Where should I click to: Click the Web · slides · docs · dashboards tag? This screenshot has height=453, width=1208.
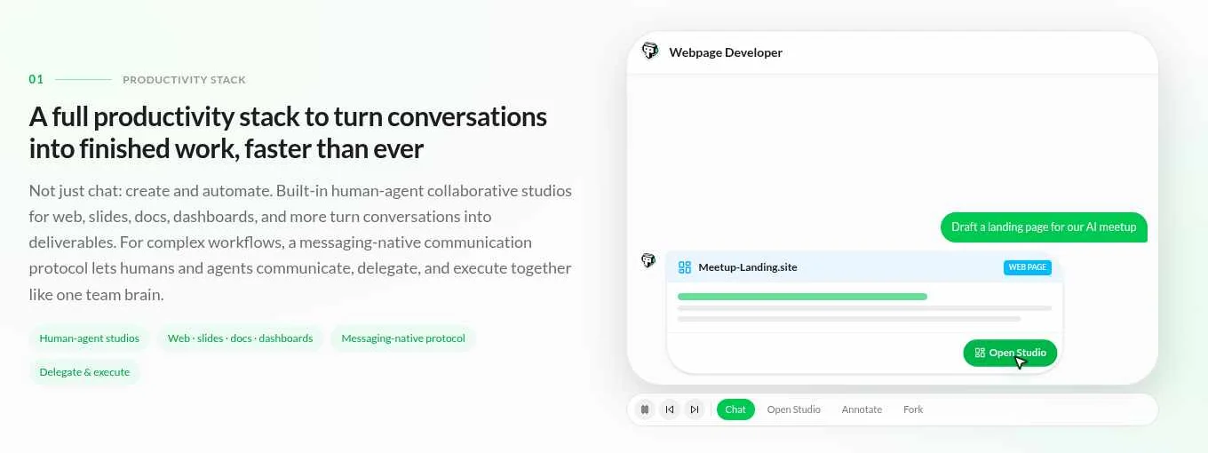(x=241, y=338)
